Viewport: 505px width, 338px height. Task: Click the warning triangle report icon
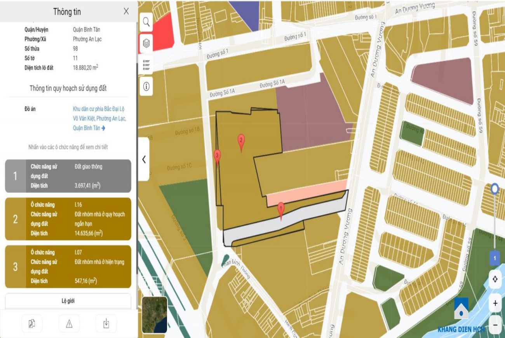click(x=69, y=324)
